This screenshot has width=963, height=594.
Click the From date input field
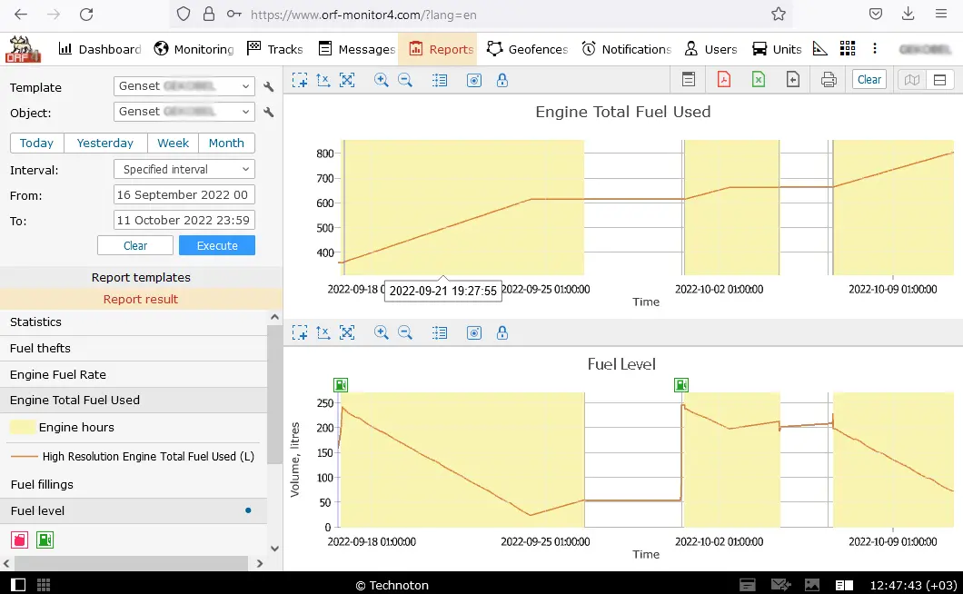click(x=184, y=194)
